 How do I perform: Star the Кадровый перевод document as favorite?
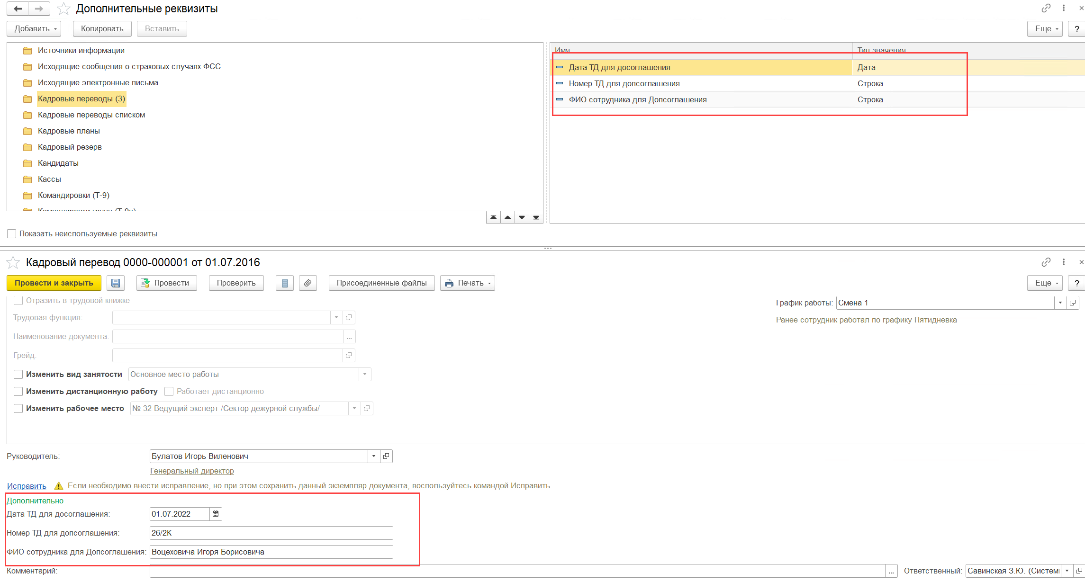click(13, 262)
